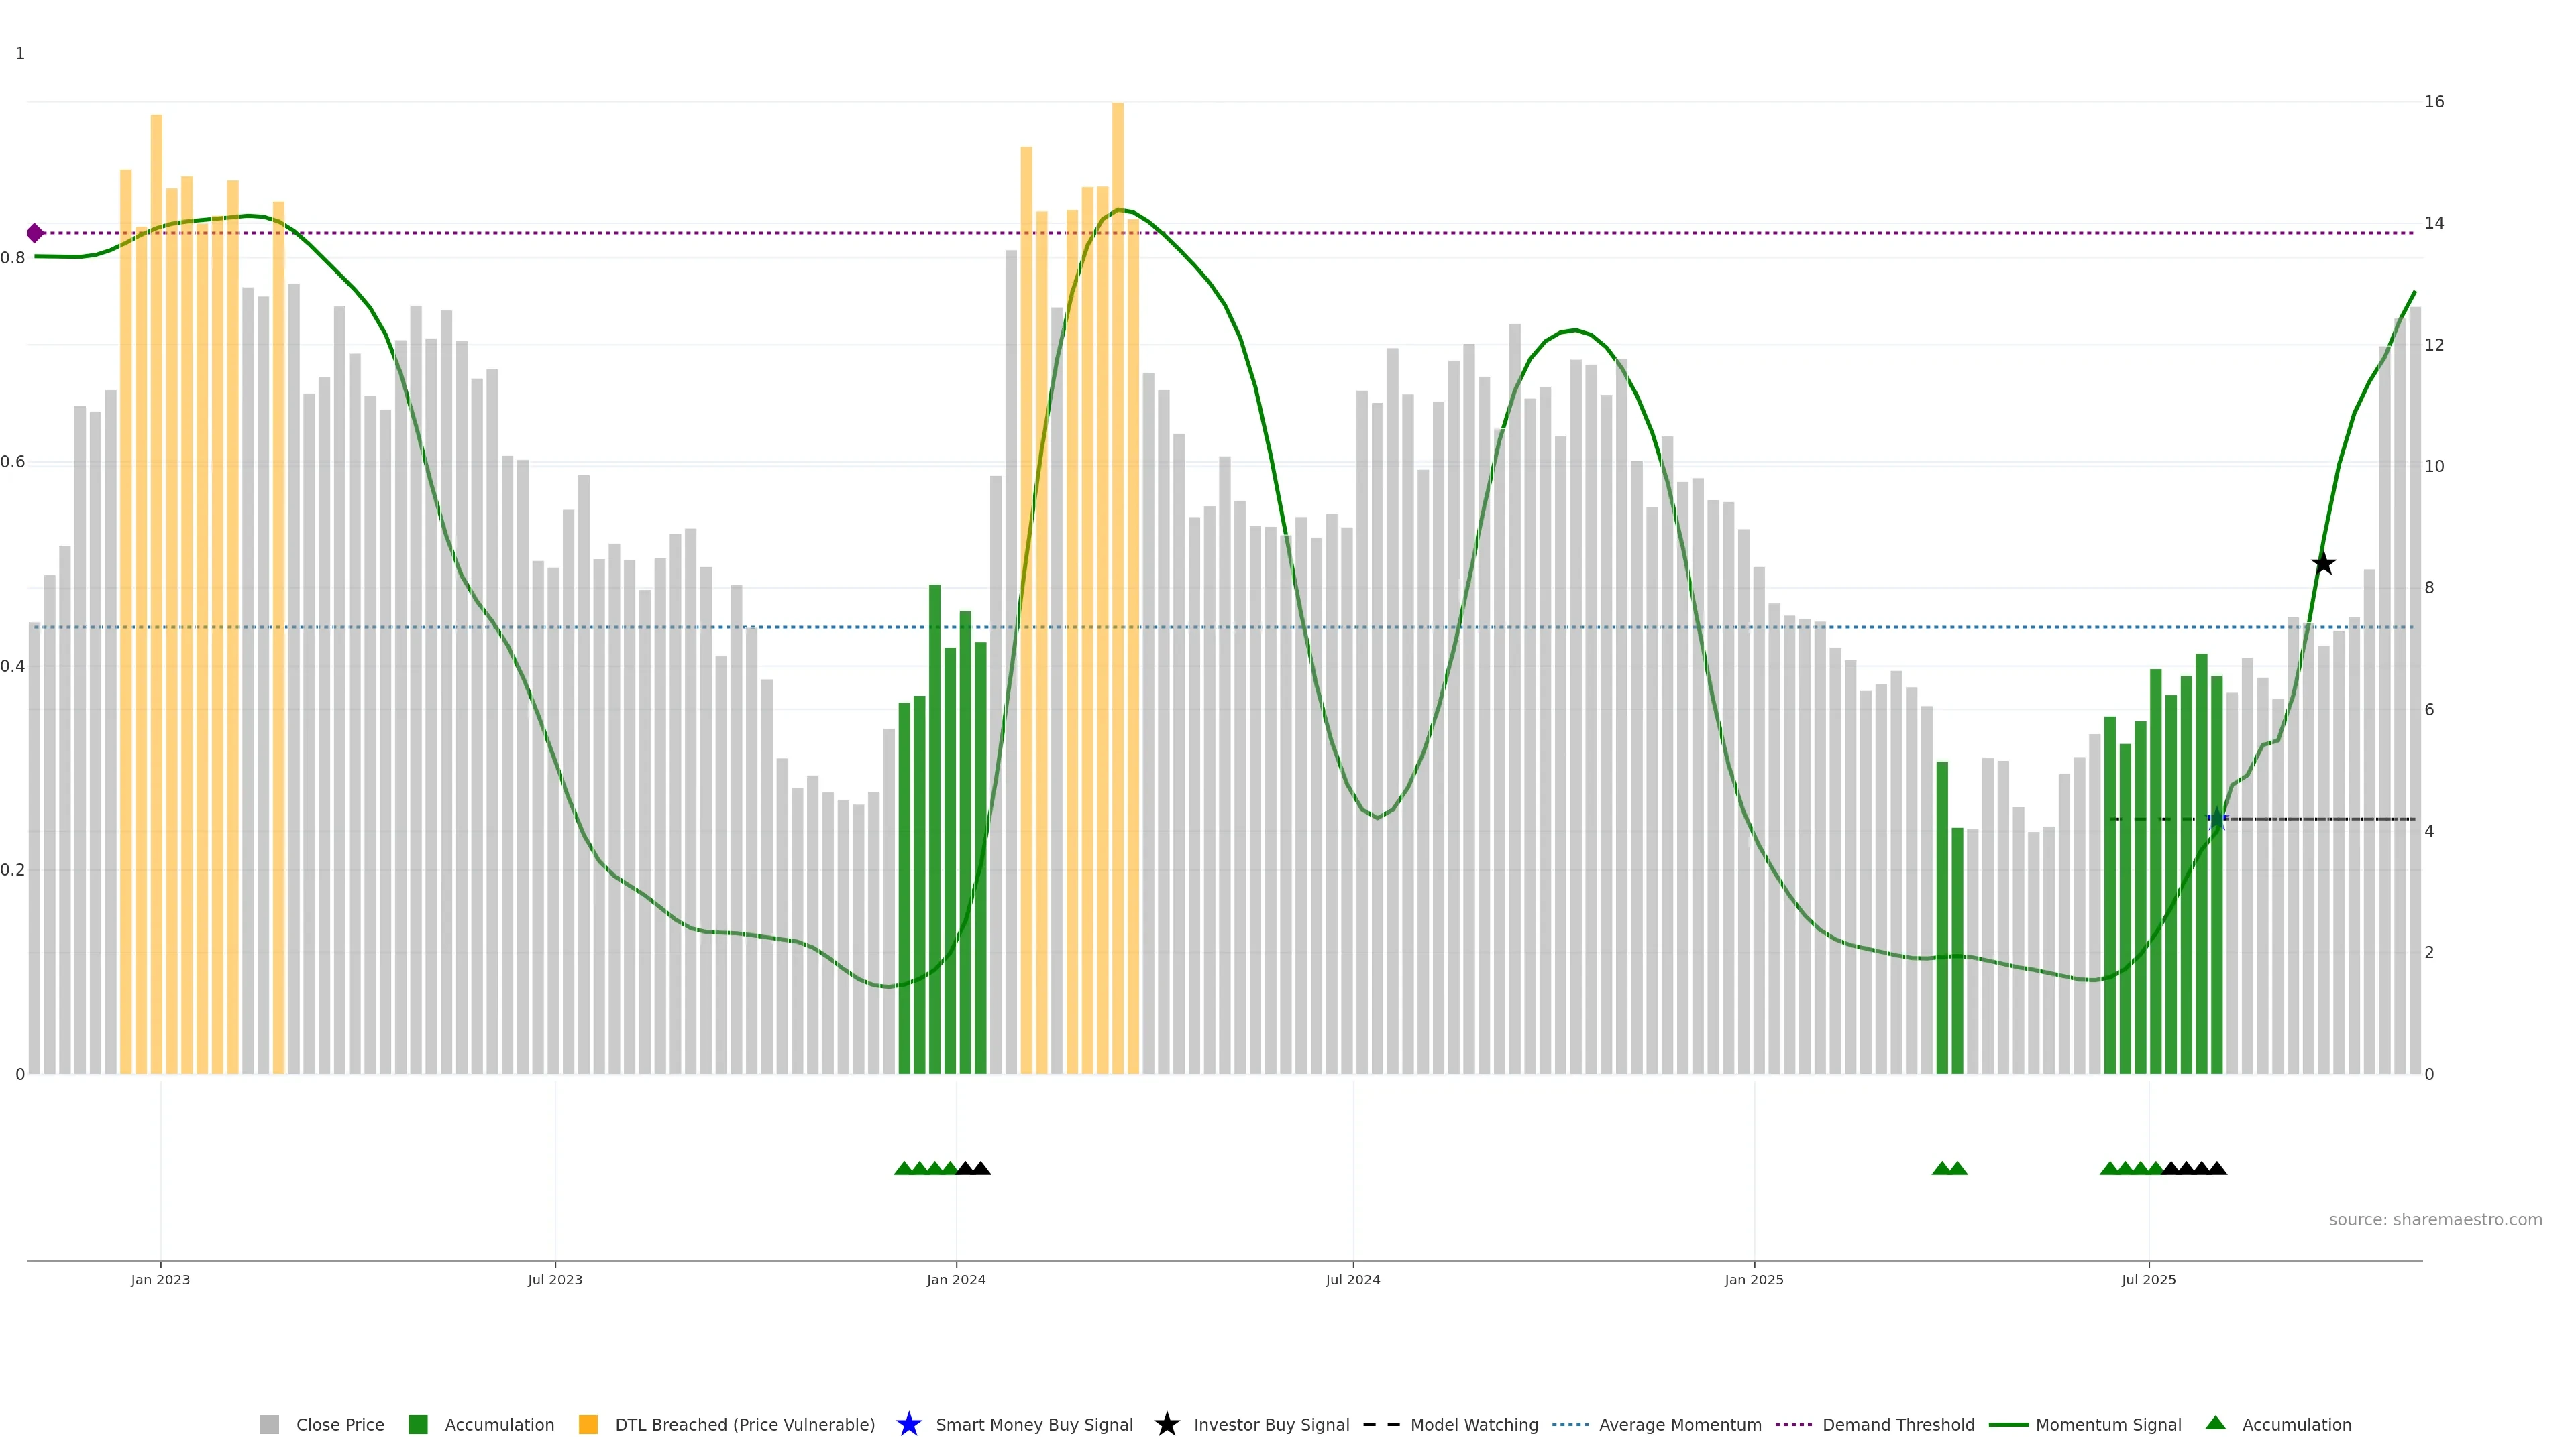Click the Momentum Signal green line legend icon
This screenshot has height=1448, width=2576.
click(x=2008, y=1424)
